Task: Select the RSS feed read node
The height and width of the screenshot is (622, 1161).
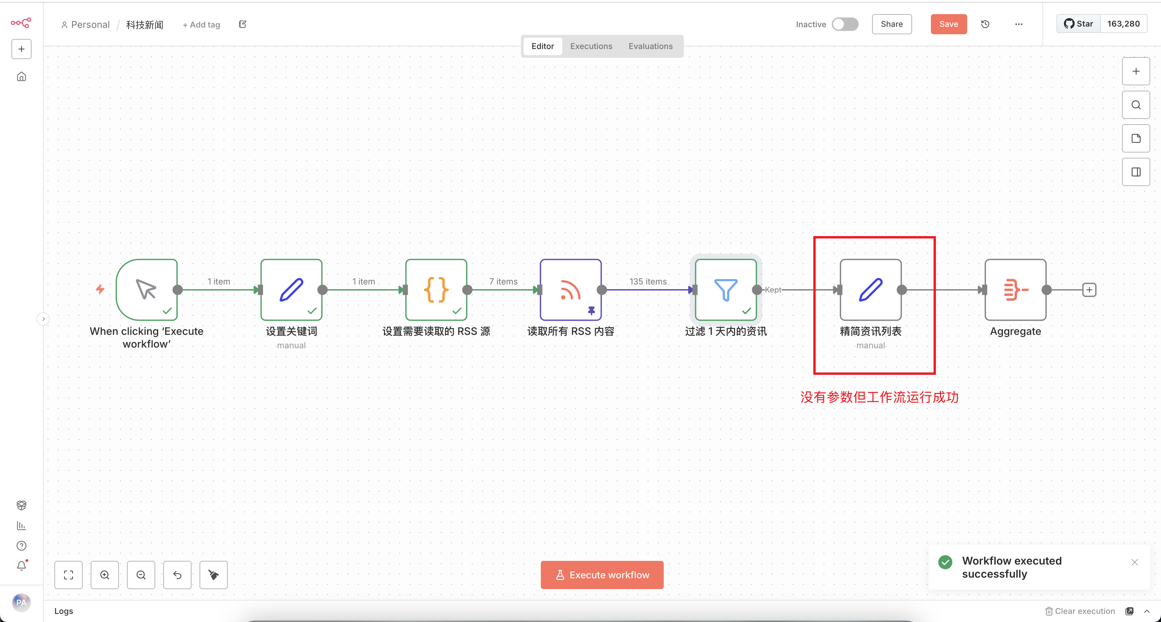Action: coord(570,290)
